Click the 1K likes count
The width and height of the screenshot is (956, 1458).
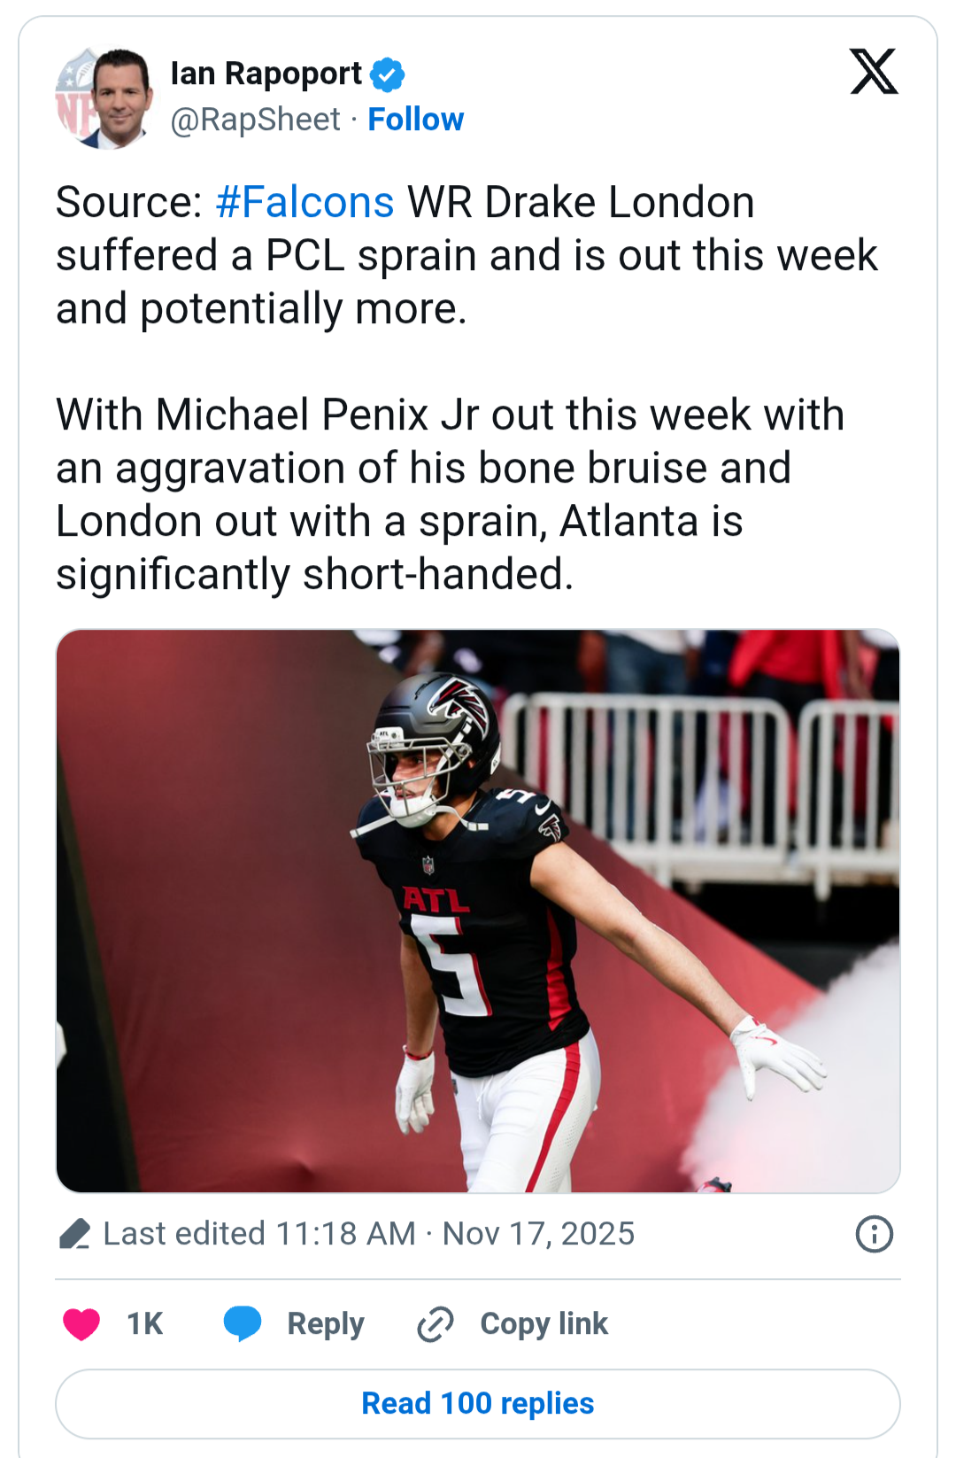[x=144, y=1323]
